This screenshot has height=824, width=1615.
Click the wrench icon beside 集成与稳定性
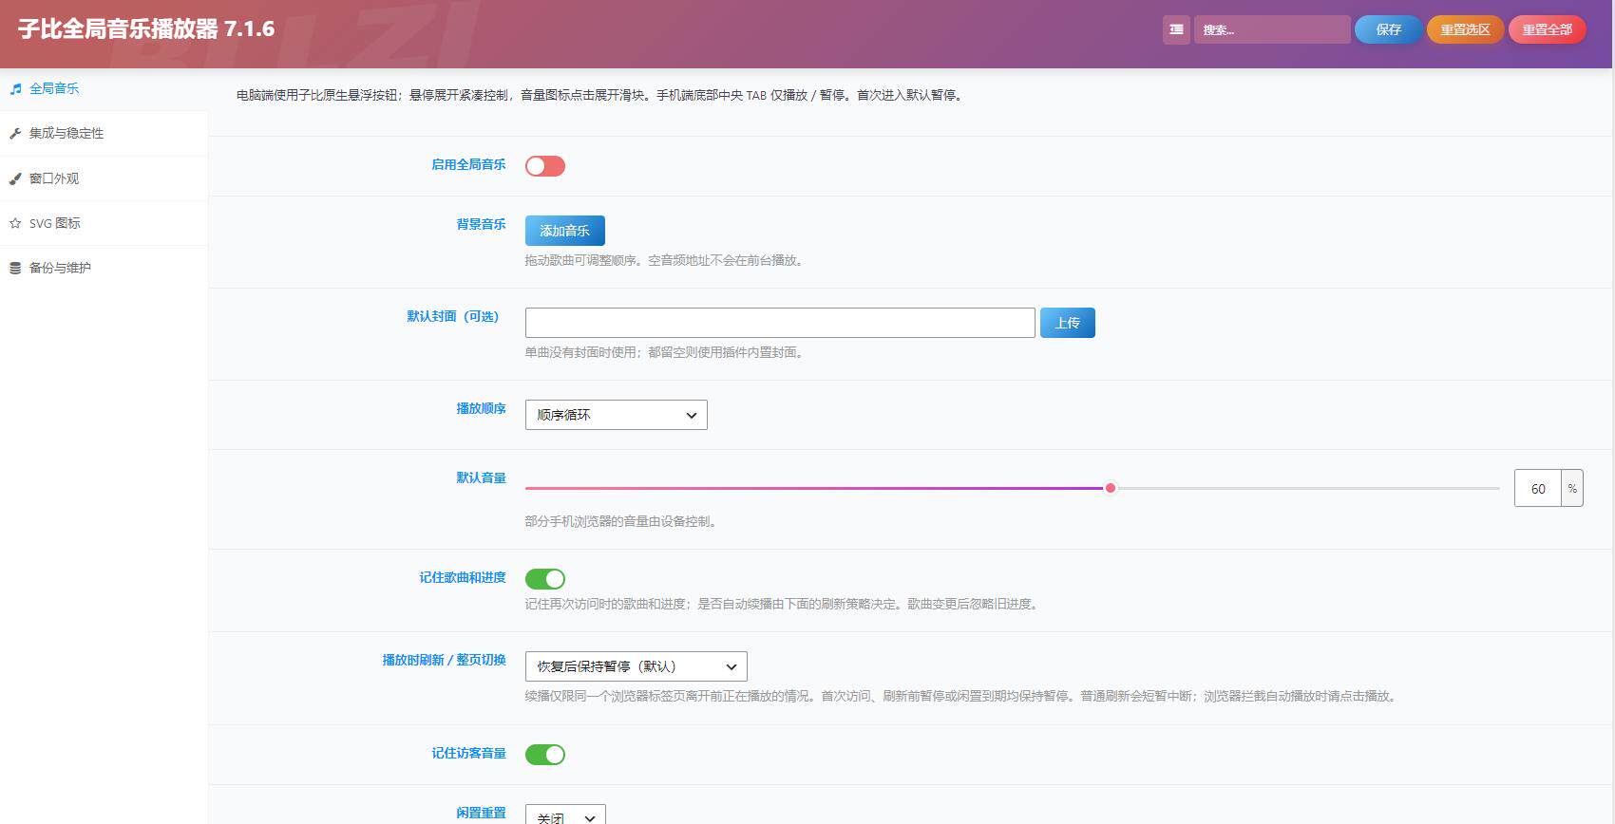(15, 134)
